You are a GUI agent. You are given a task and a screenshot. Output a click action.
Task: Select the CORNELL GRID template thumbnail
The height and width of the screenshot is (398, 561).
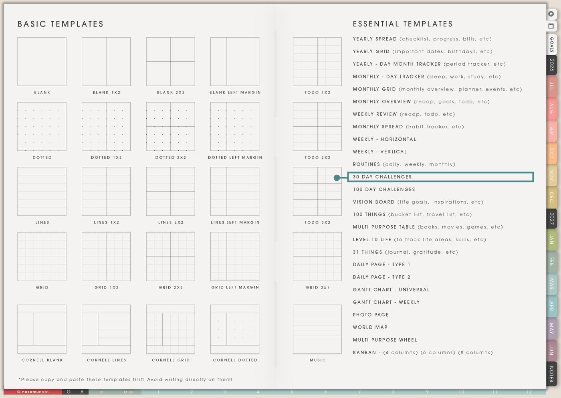coord(171,329)
